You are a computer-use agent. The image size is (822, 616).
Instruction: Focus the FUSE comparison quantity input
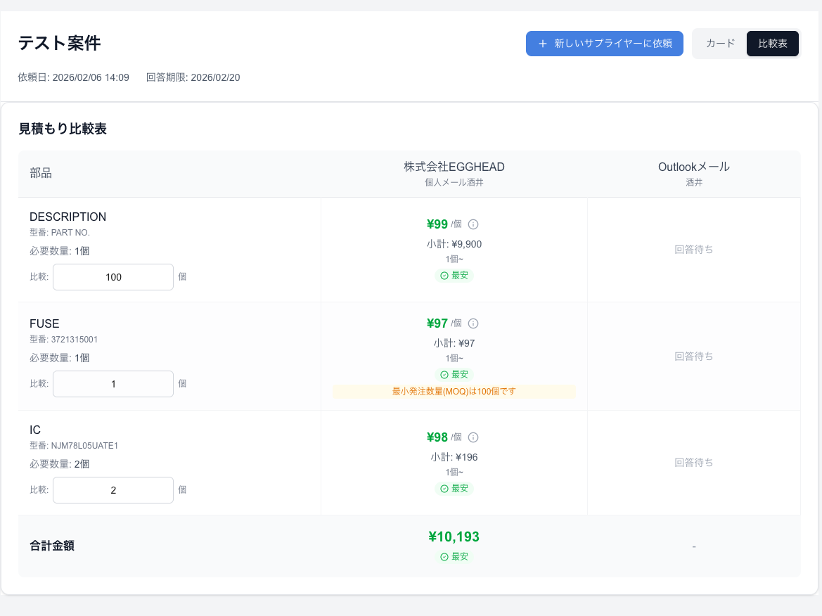coord(113,384)
